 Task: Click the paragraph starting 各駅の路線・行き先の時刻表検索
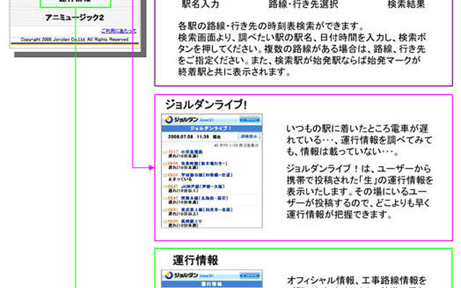click(x=302, y=49)
